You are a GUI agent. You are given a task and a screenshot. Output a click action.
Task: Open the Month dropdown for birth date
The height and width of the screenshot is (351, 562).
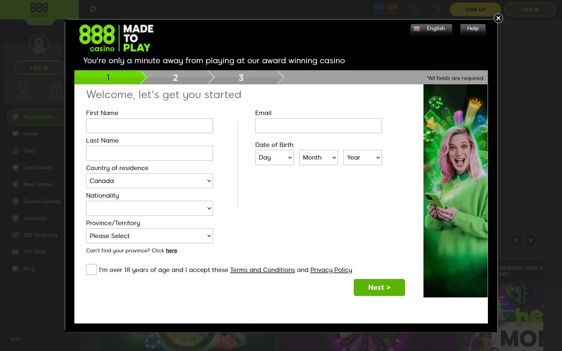click(x=318, y=157)
